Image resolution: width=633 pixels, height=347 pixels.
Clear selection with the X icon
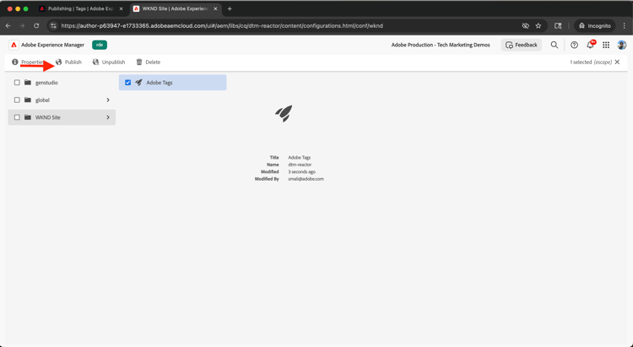pyautogui.click(x=617, y=62)
